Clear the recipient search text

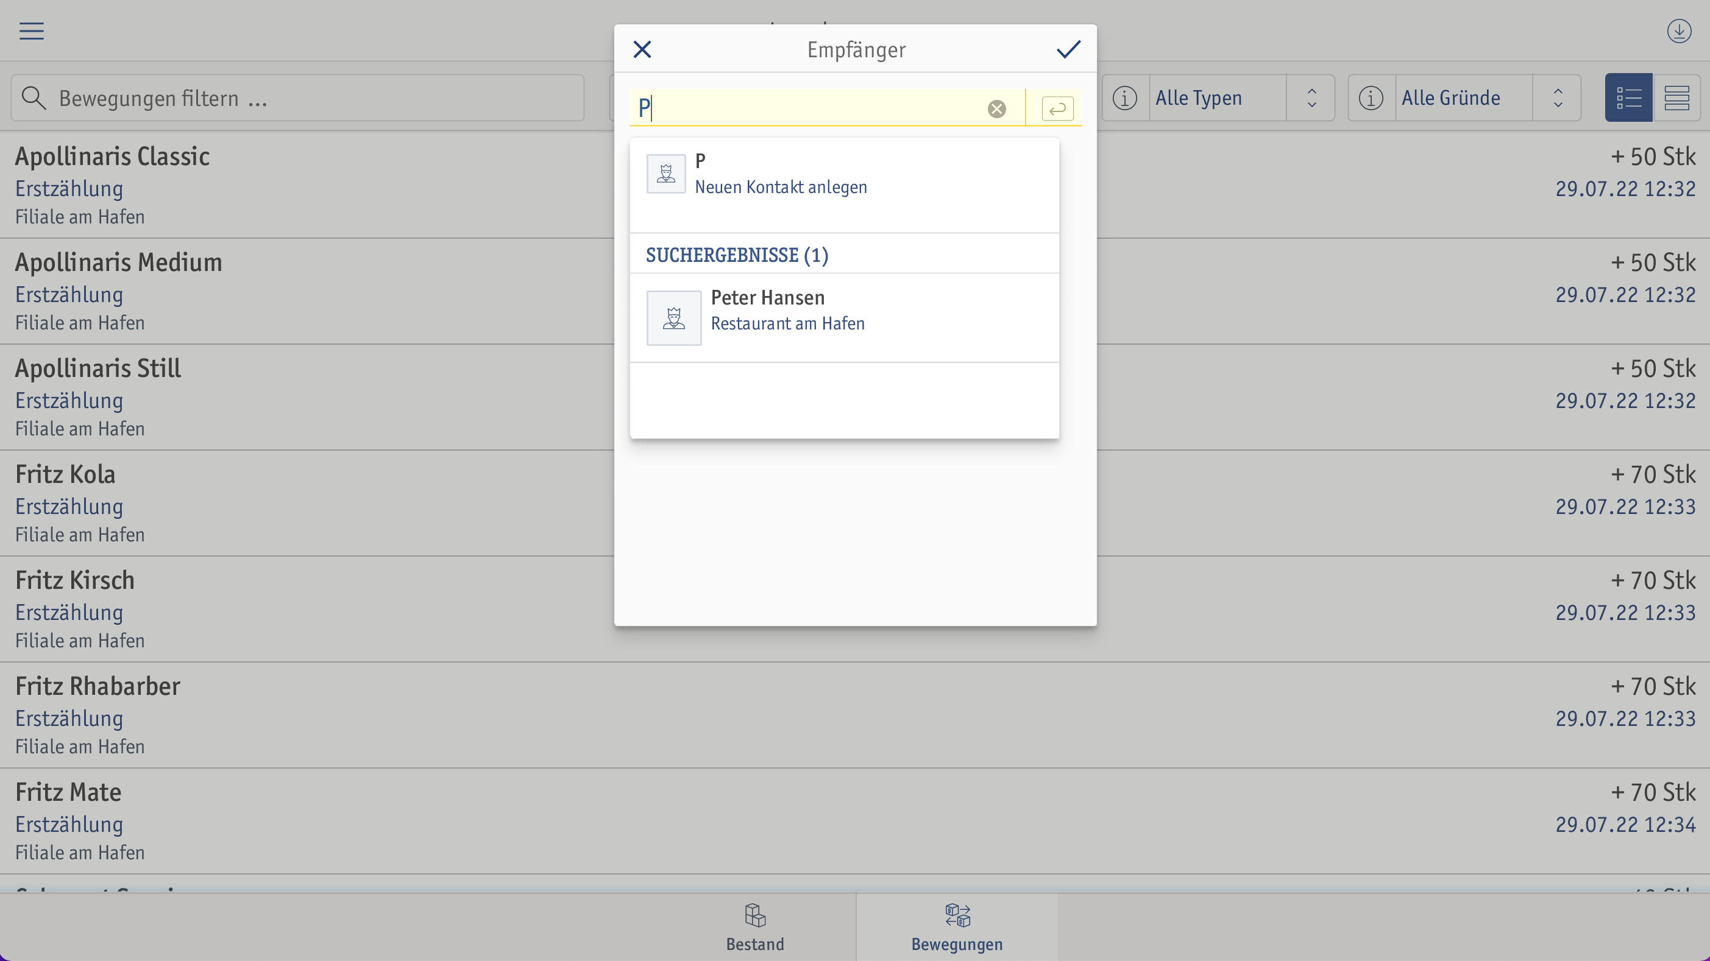tap(996, 109)
